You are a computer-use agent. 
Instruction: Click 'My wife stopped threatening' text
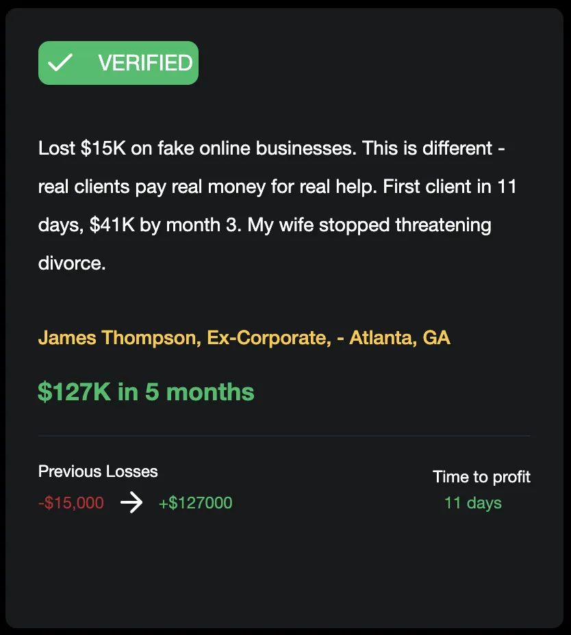point(369,224)
